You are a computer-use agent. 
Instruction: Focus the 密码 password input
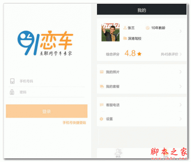[46, 92]
